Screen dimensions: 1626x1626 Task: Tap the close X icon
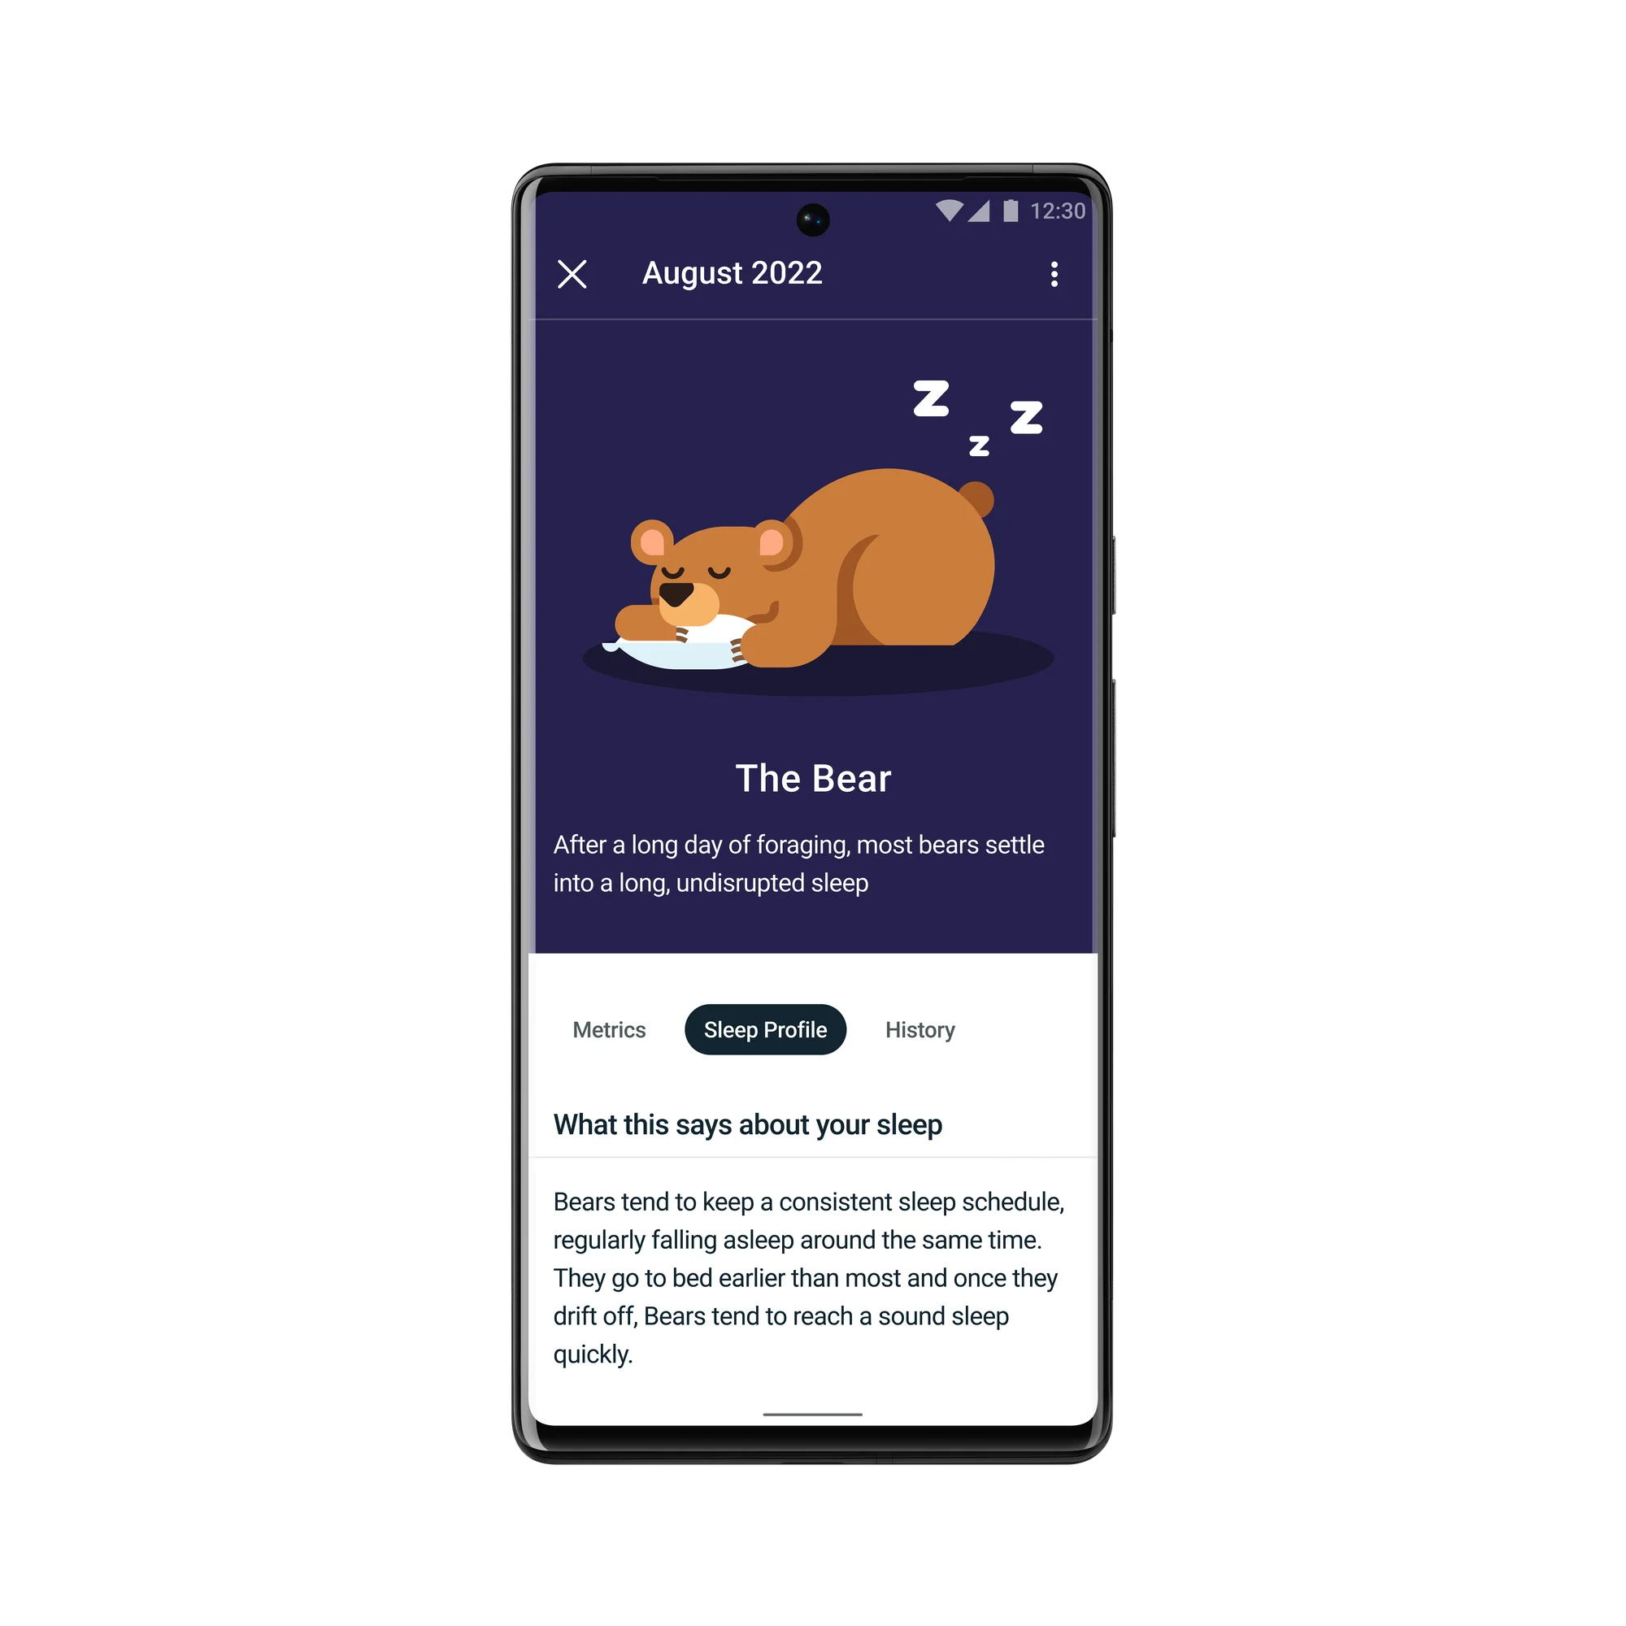(573, 272)
